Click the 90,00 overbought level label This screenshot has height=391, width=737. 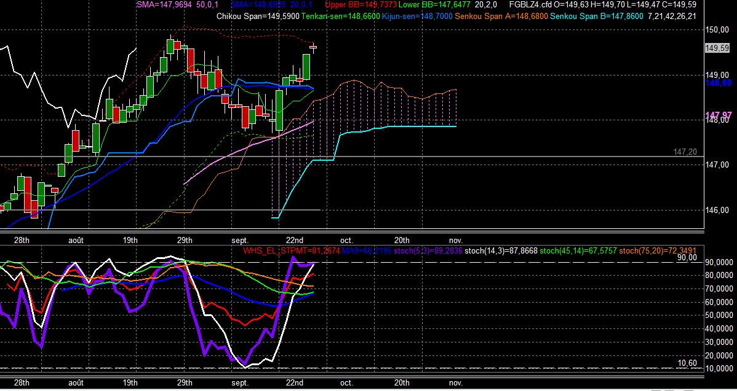point(686,257)
